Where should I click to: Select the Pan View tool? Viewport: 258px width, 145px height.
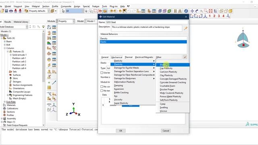tap(192, 11)
